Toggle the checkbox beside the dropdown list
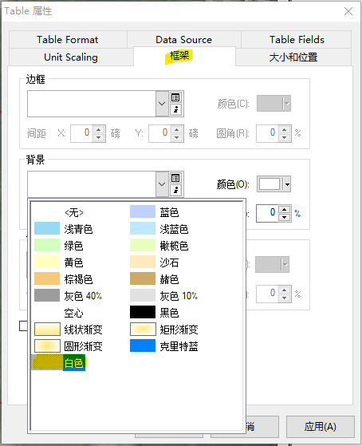This screenshot has width=362, height=446. tap(24, 326)
